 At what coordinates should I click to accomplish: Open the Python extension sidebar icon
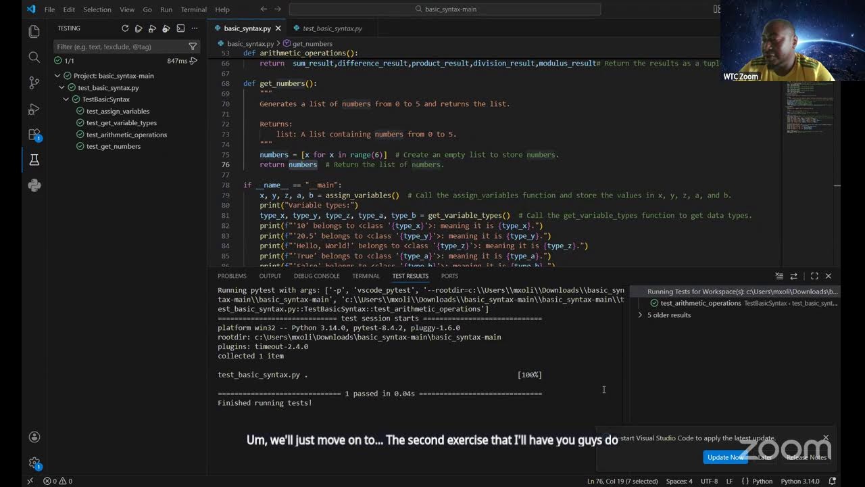(34, 185)
